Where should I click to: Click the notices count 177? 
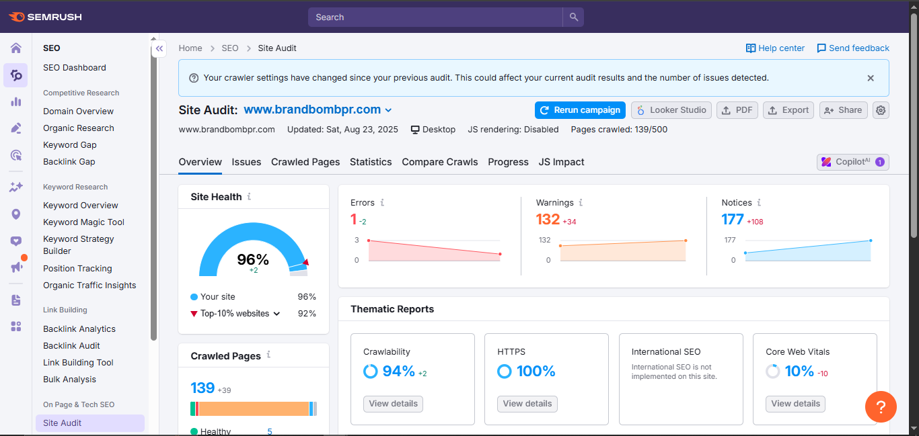(x=733, y=220)
